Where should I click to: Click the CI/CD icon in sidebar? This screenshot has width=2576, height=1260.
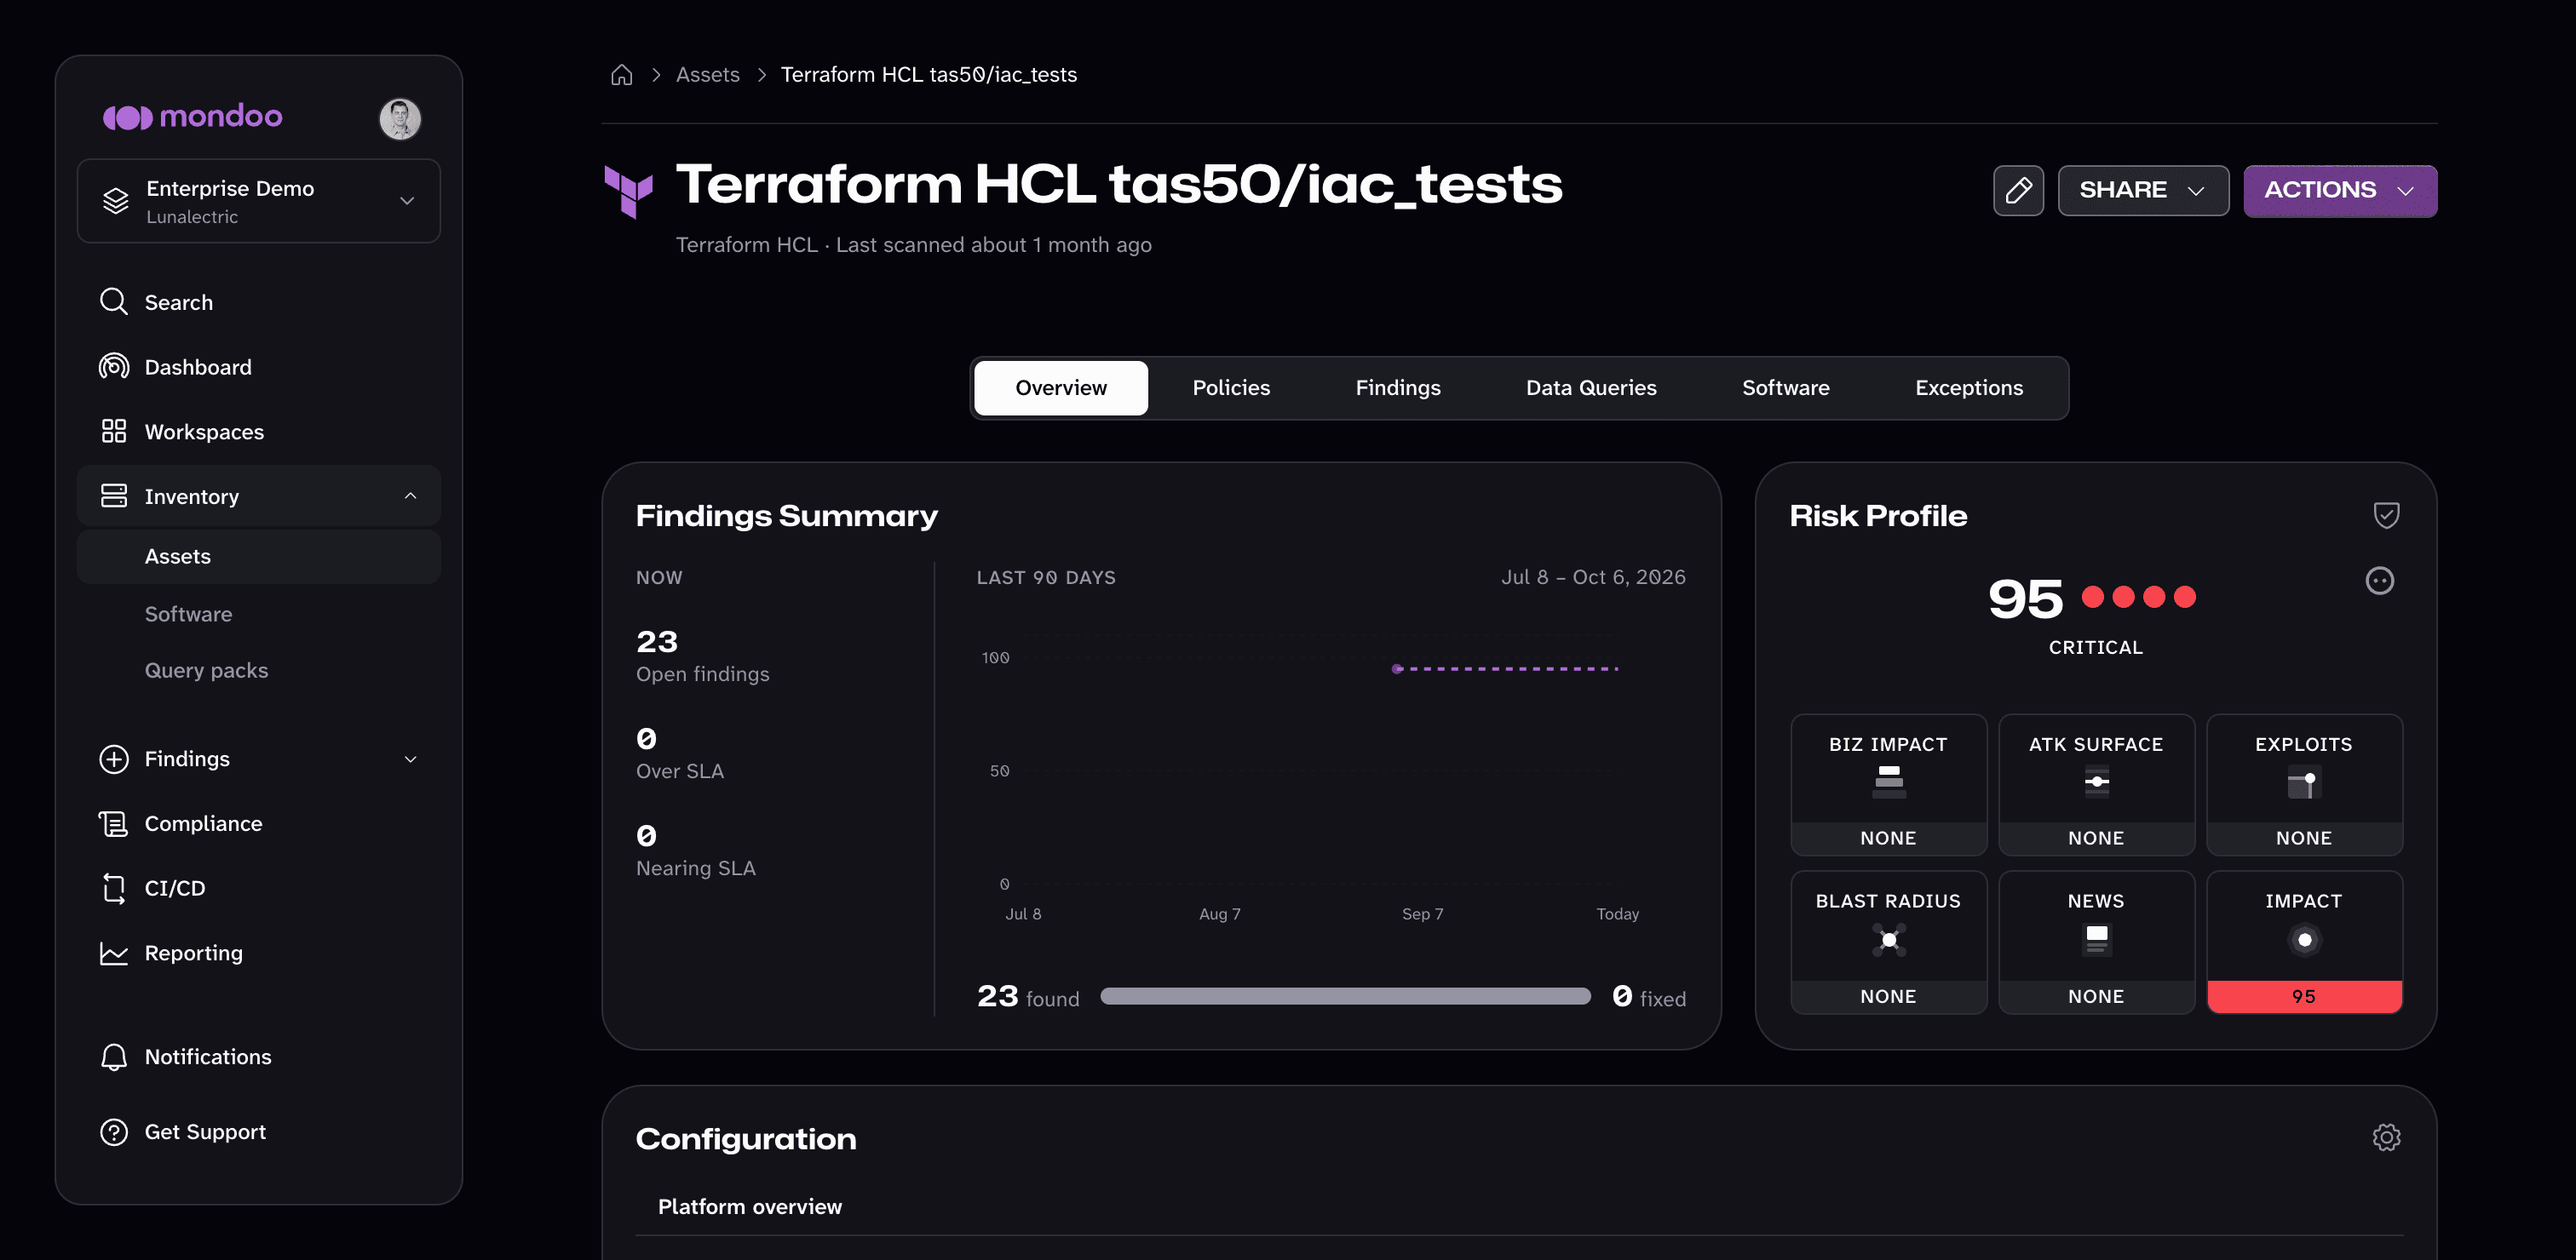point(114,888)
